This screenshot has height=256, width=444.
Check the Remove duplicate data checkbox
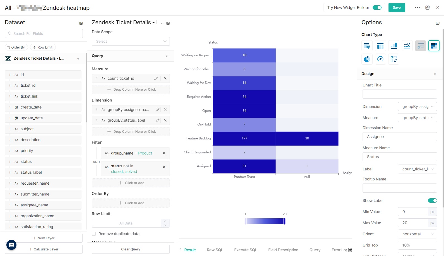point(94,234)
